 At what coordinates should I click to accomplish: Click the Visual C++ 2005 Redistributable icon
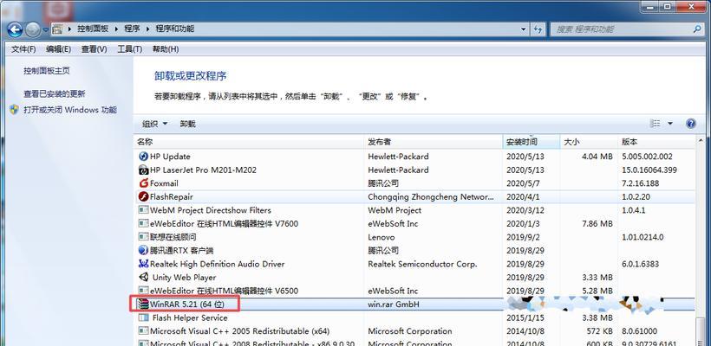143,331
